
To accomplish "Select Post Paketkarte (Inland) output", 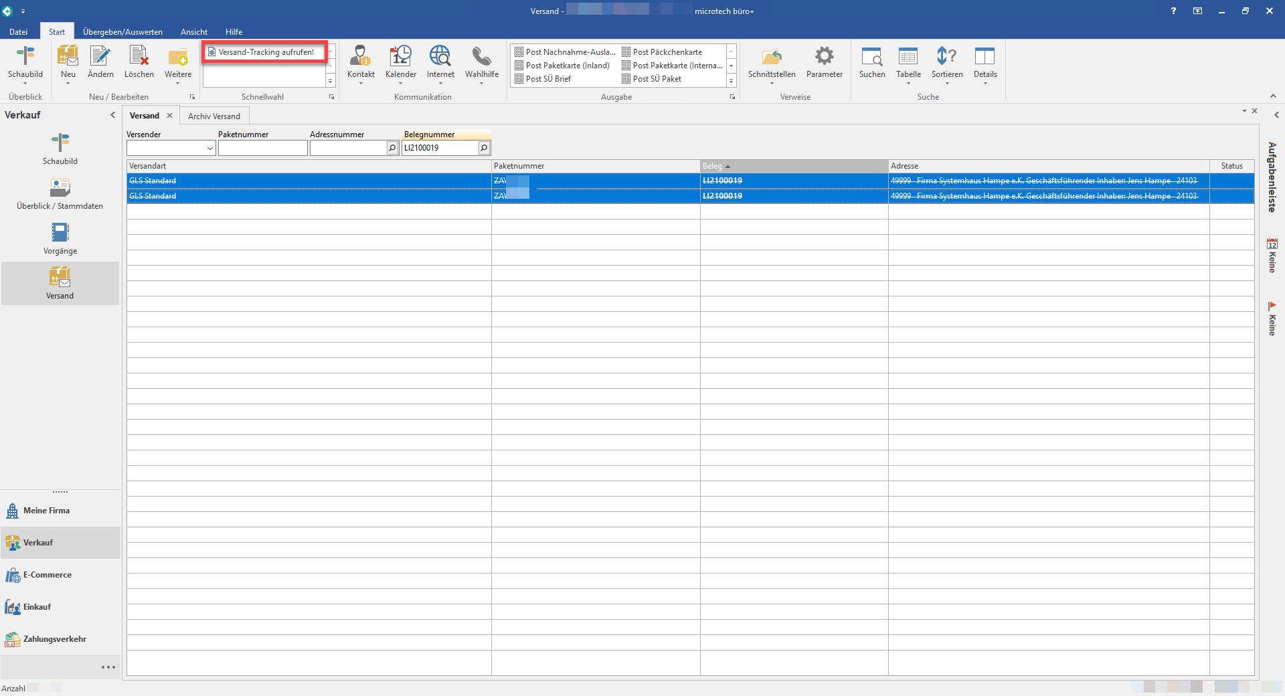I will (567, 66).
